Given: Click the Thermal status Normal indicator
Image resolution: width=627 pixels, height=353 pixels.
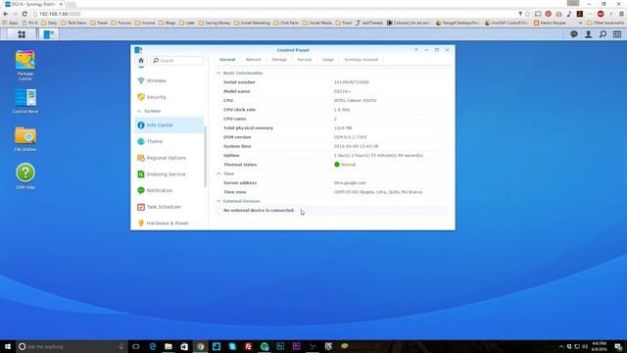Looking at the screenshot, I should click(x=345, y=165).
